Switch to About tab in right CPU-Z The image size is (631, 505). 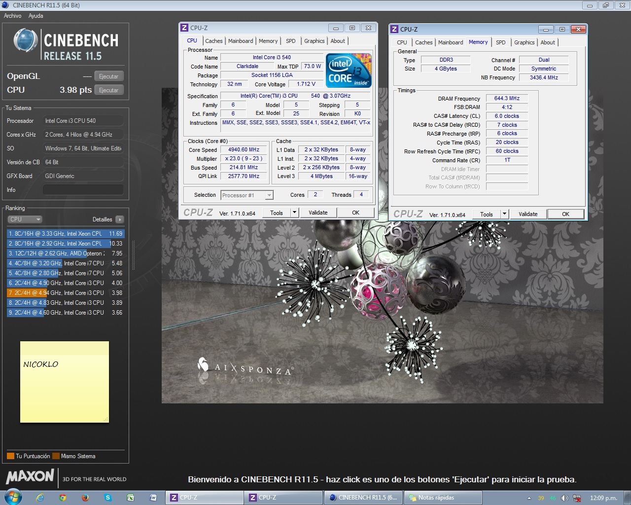tap(548, 42)
